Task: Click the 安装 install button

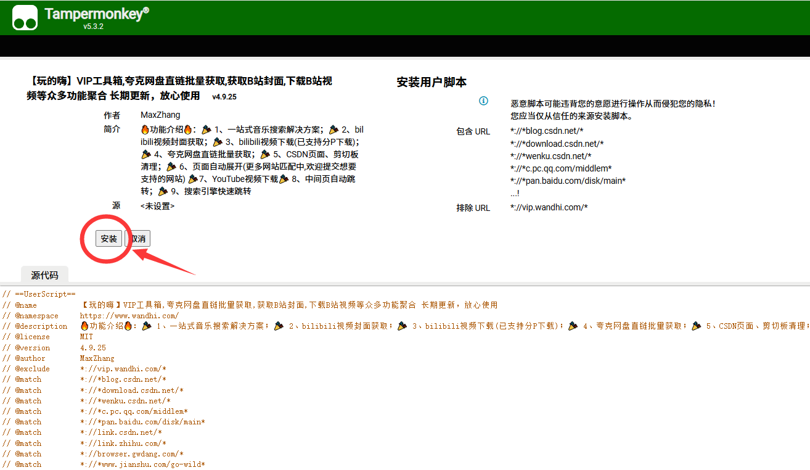Action: (x=108, y=238)
